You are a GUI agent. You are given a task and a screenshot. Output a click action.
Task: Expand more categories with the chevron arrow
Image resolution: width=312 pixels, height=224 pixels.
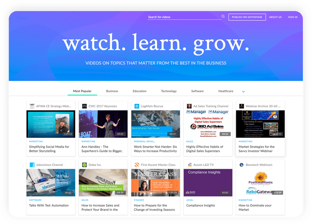pyautogui.click(x=243, y=92)
